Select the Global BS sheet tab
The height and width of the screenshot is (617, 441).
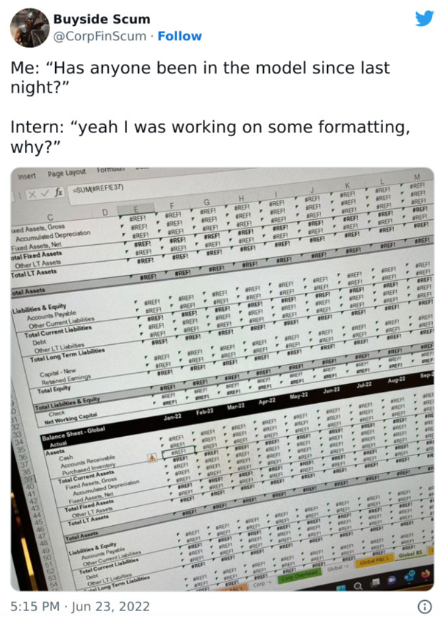[410, 555]
